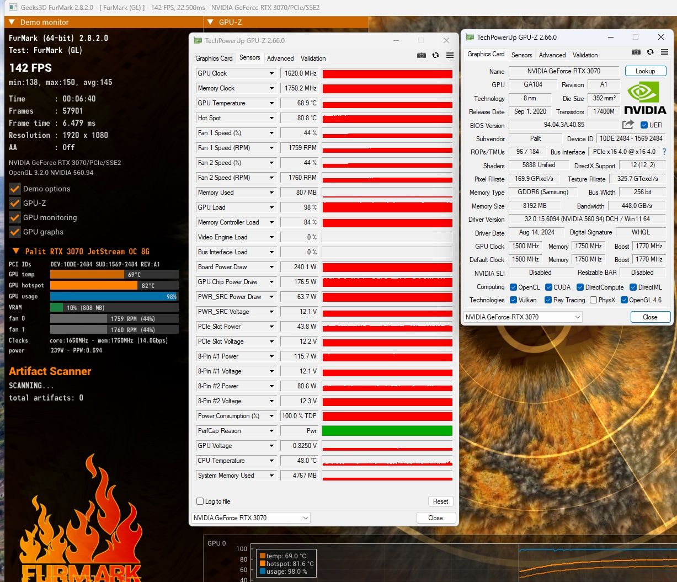Click Reset button in Sensors window
Viewport: 677px width, 582px height.
[x=440, y=501]
